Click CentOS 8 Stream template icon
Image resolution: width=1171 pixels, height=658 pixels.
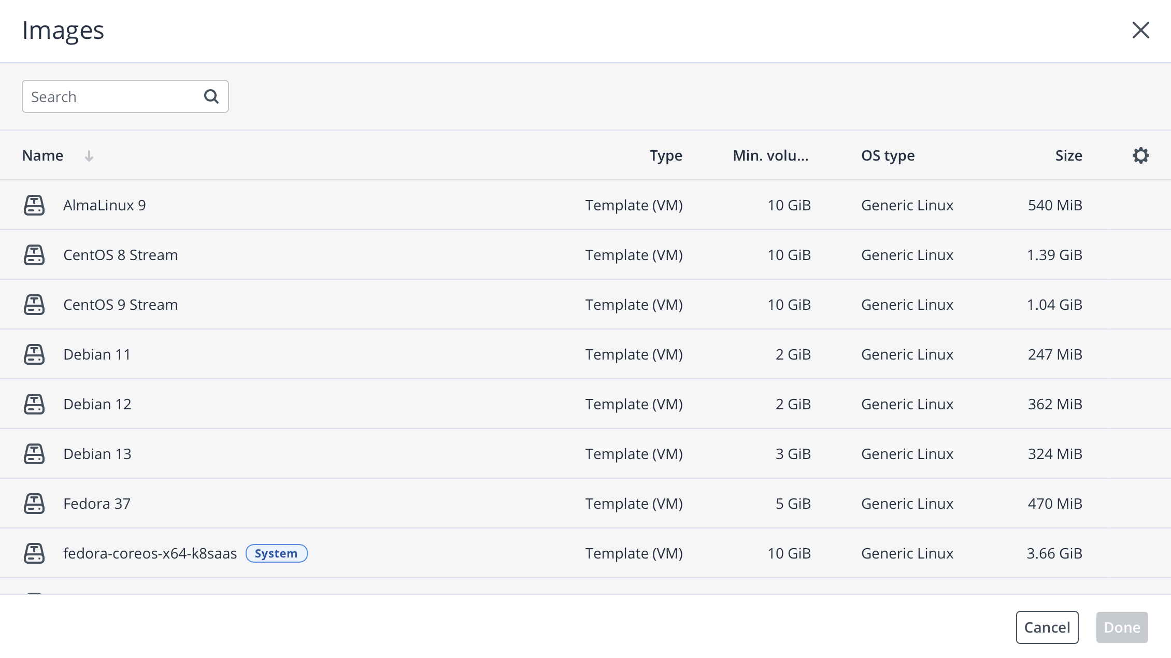point(34,255)
